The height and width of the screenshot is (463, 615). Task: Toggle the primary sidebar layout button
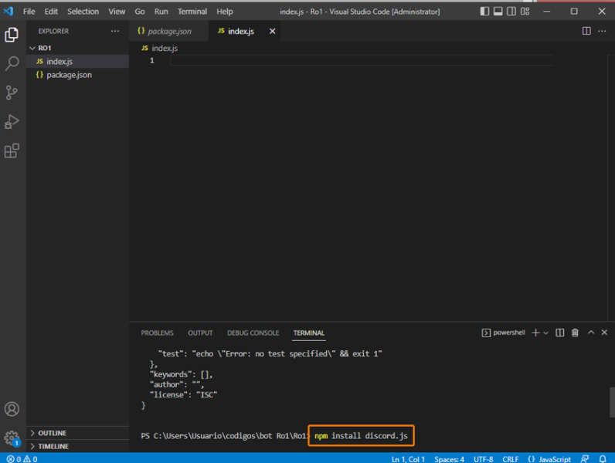click(x=484, y=12)
